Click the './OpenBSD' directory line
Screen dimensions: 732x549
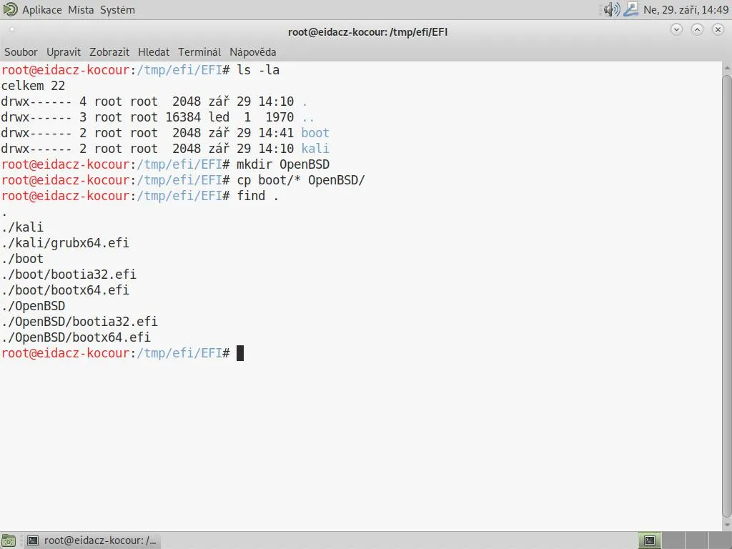click(33, 306)
